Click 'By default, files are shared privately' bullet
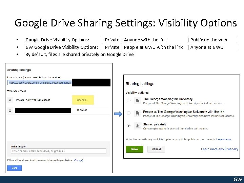Screen dimensions: 244x183 (80, 55)
